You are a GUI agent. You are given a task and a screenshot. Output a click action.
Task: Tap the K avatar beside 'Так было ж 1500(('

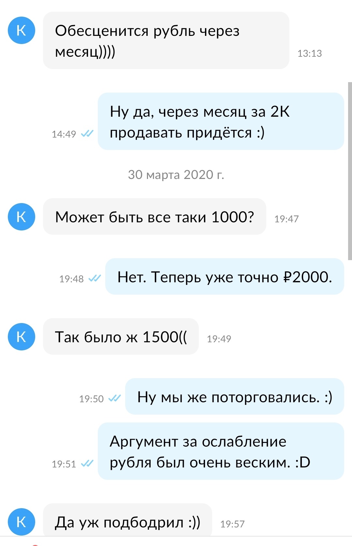pos(22,337)
